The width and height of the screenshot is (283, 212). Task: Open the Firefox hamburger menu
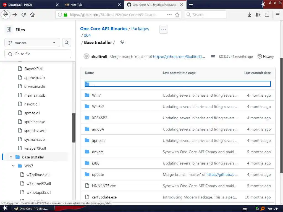coord(278,15)
